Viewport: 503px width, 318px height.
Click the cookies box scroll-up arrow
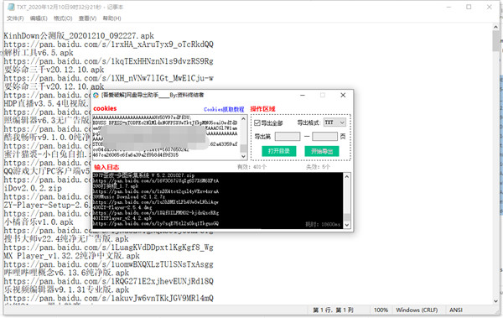(x=243, y=118)
